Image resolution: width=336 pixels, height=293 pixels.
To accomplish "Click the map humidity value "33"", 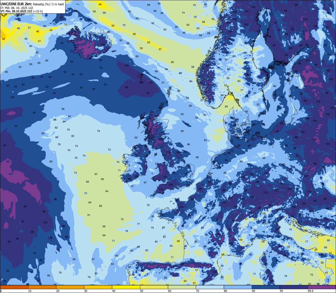I will point(316,249).
